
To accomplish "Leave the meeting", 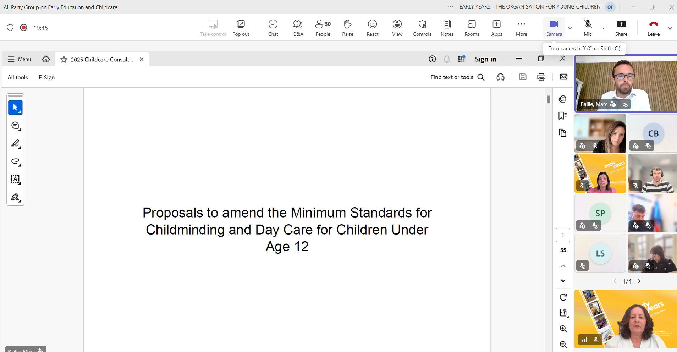I will click(x=654, y=28).
